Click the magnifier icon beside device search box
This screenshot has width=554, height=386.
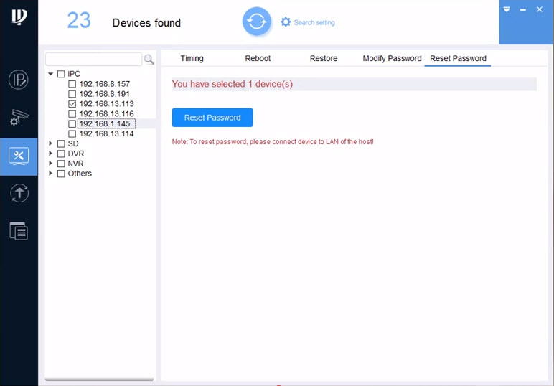tap(149, 60)
